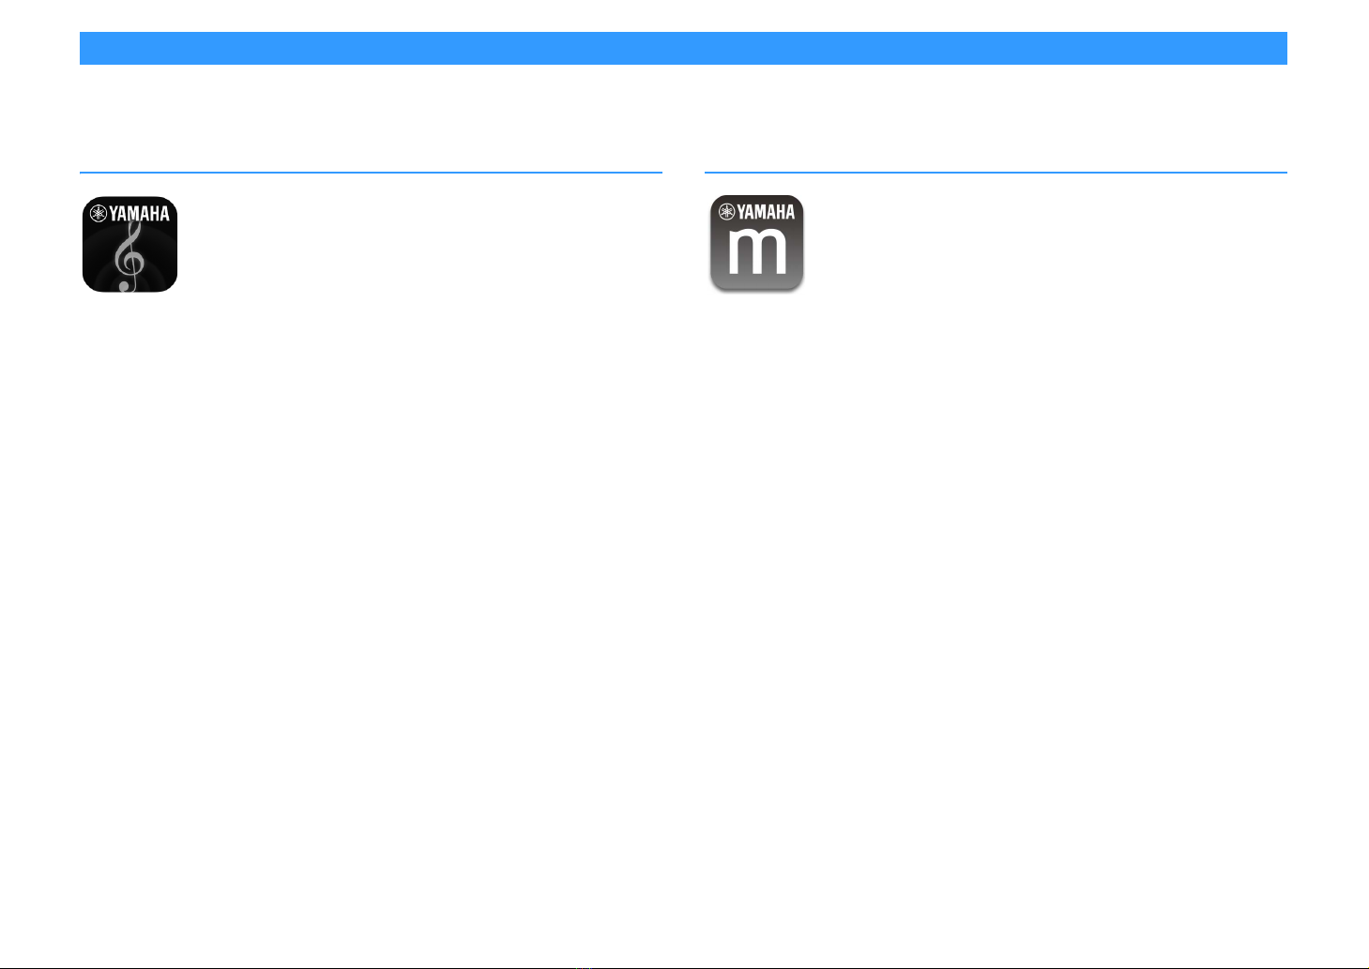Screen dimensions: 1369x969
Task: Click the blank area beside the m icon
Action: [1046, 244]
